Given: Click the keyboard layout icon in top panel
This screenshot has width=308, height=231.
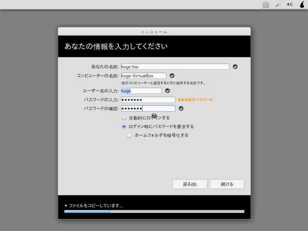Looking at the screenshot, I should tap(265, 4).
